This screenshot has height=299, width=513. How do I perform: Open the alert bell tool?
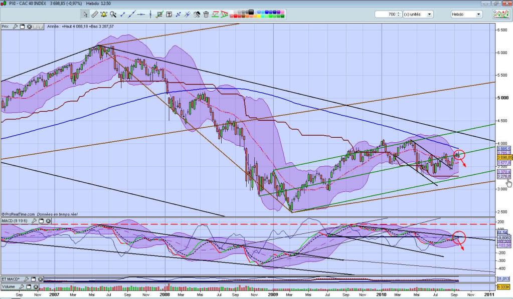[x=104, y=15]
